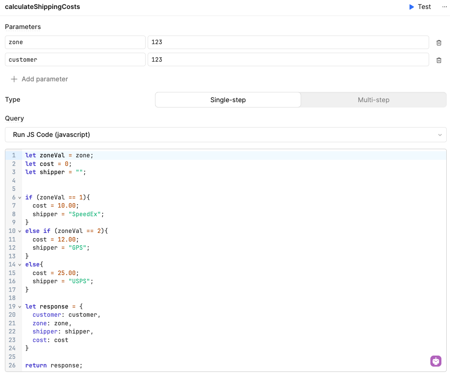The width and height of the screenshot is (450, 376).
Task: Click 'cost: cost' on line 23
Action: click(50, 340)
